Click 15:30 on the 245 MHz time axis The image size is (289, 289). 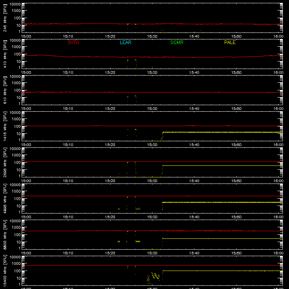(x=152, y=36)
